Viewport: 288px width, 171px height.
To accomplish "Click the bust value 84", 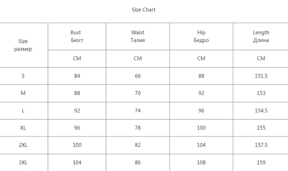I will pyautogui.click(x=77, y=76).
